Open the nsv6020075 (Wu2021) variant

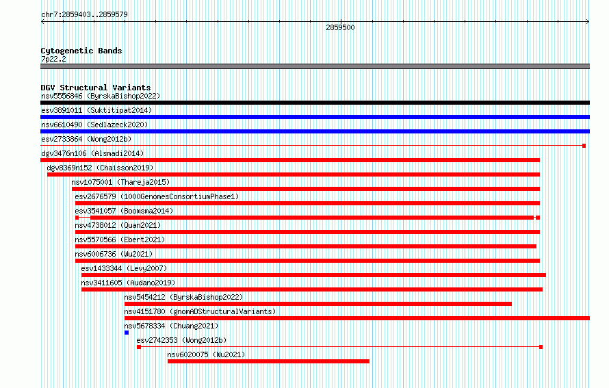point(206,354)
